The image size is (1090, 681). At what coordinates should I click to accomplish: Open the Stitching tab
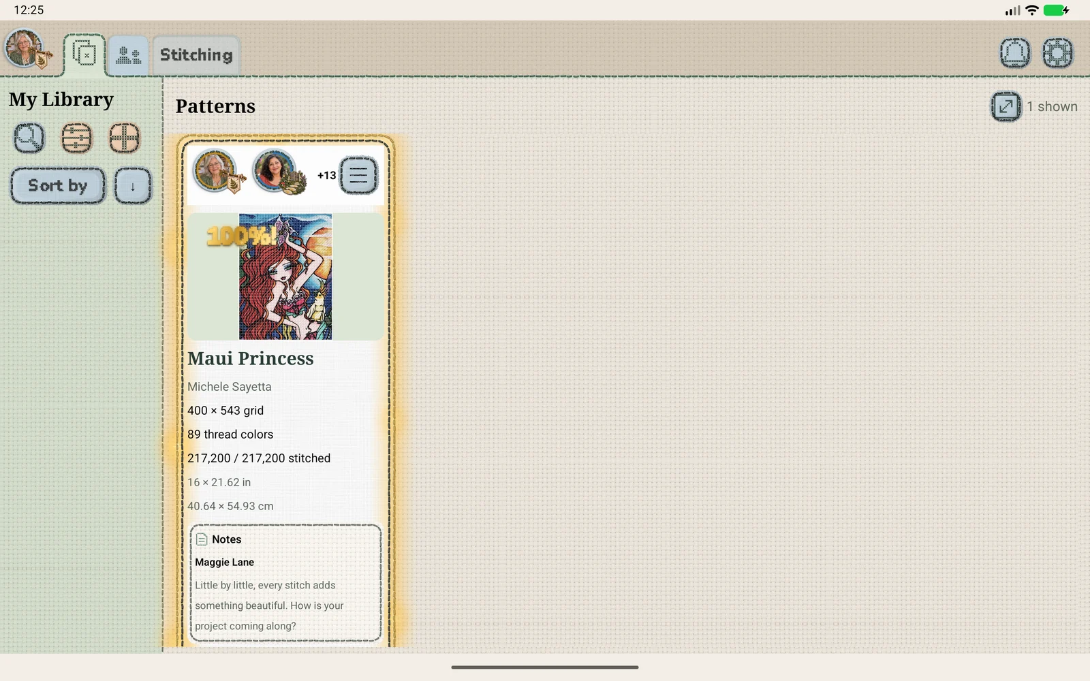point(196,55)
